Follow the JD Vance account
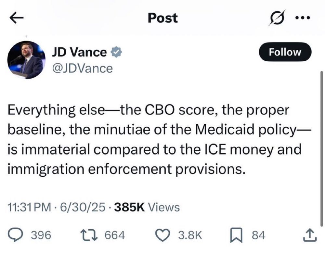The image size is (325, 253). [x=285, y=52]
